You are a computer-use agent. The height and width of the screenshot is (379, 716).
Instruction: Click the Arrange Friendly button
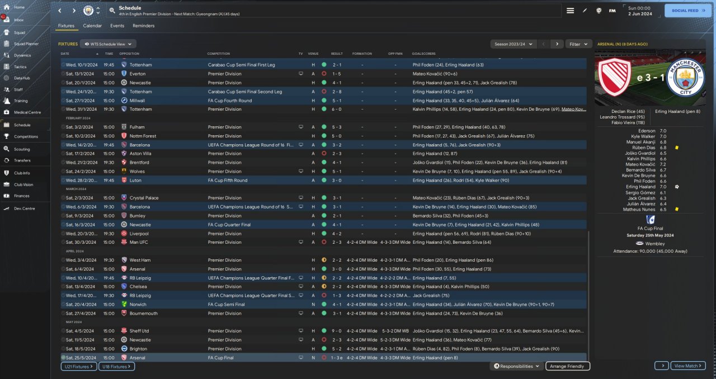click(x=567, y=366)
